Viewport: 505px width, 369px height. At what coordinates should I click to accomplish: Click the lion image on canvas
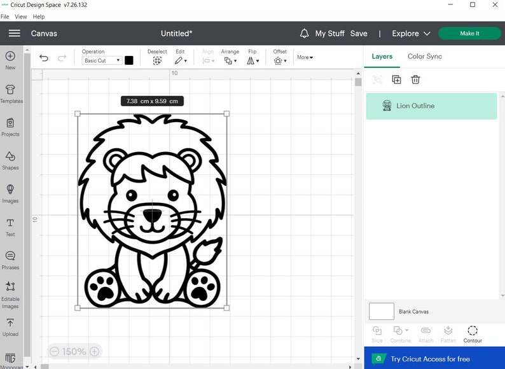(152, 211)
